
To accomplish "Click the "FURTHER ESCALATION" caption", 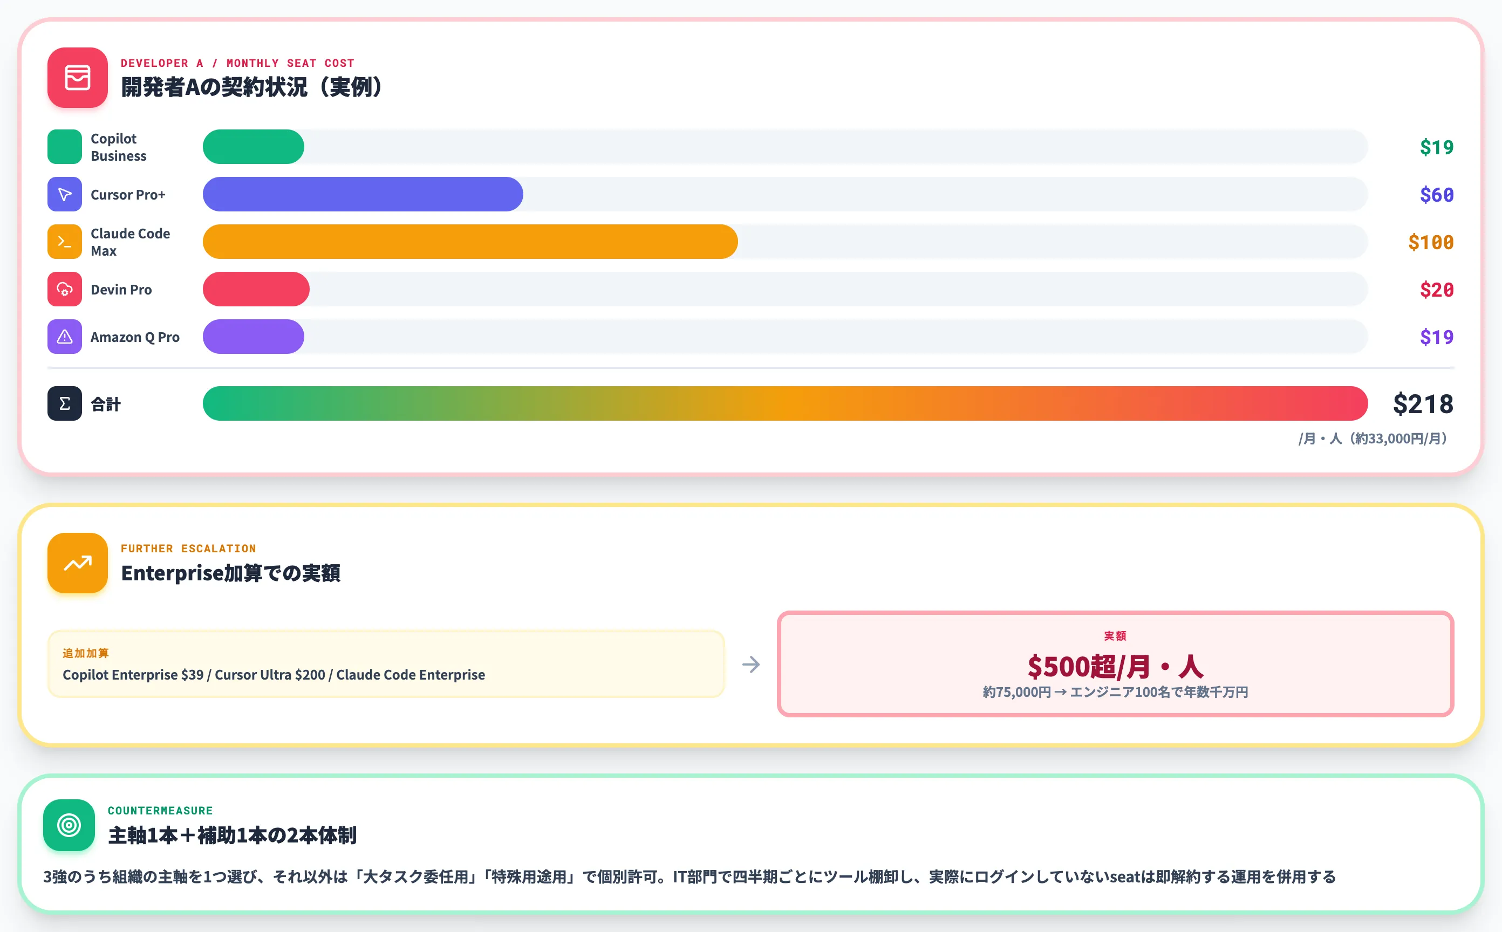I will (x=189, y=549).
